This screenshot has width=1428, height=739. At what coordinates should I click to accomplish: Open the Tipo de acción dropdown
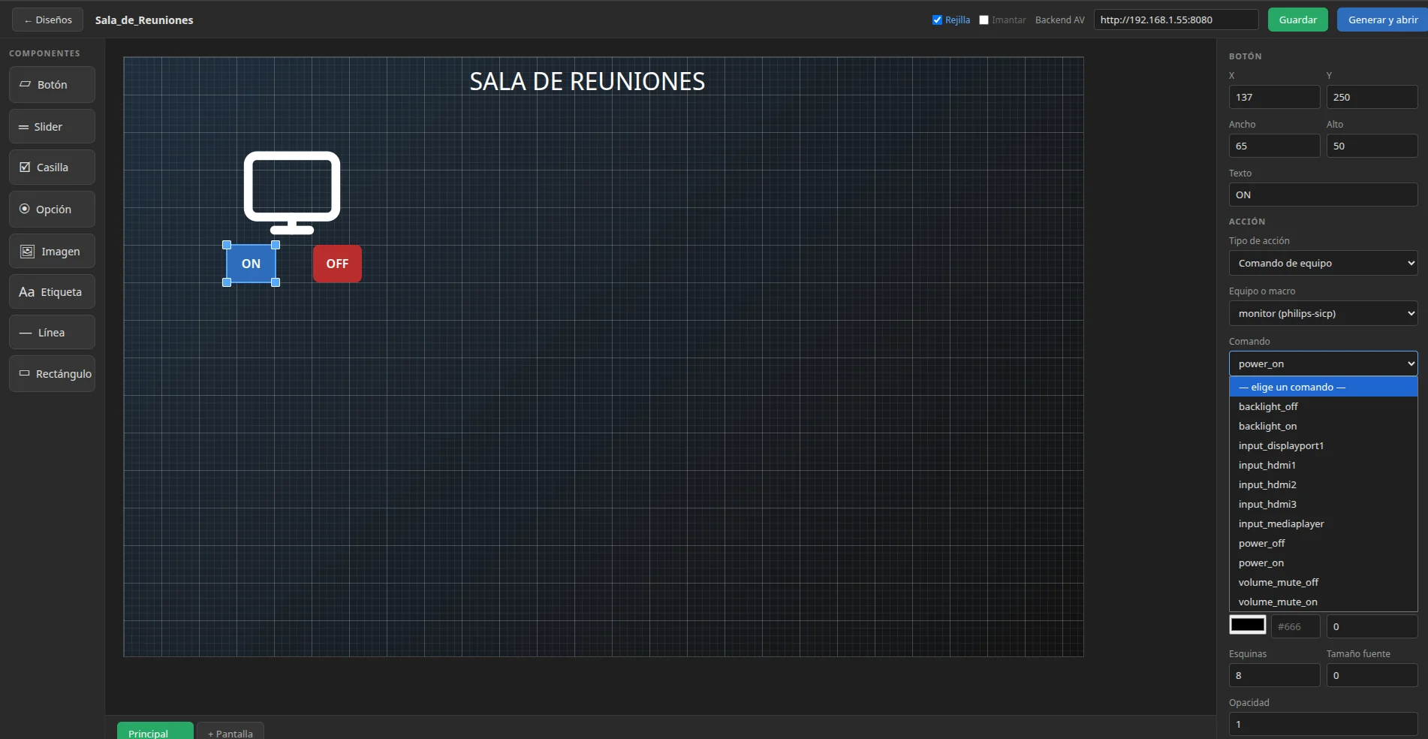click(1323, 263)
